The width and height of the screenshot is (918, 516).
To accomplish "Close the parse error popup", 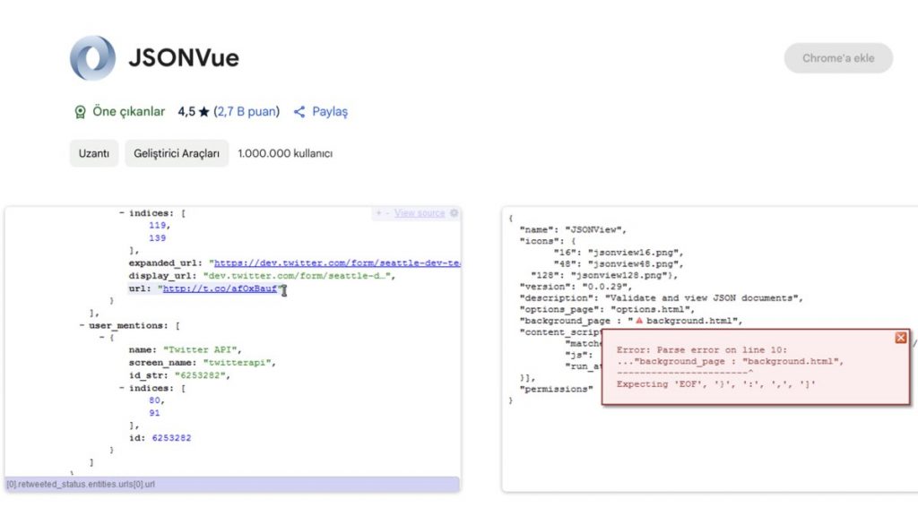I will 900,338.
